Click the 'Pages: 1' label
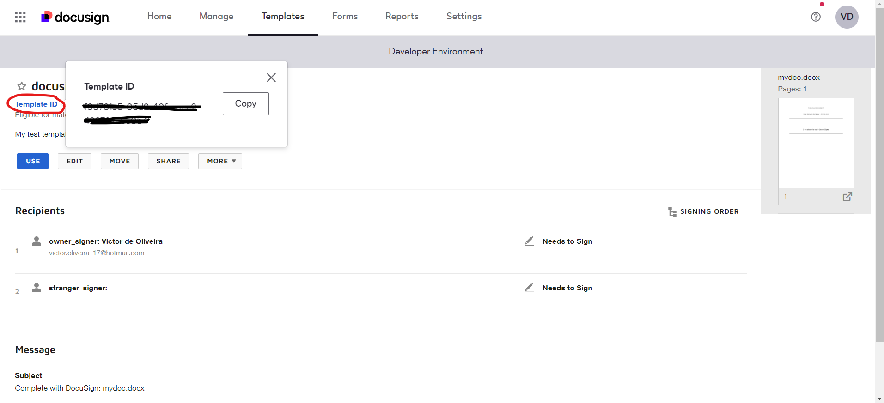This screenshot has width=884, height=403. tap(792, 89)
